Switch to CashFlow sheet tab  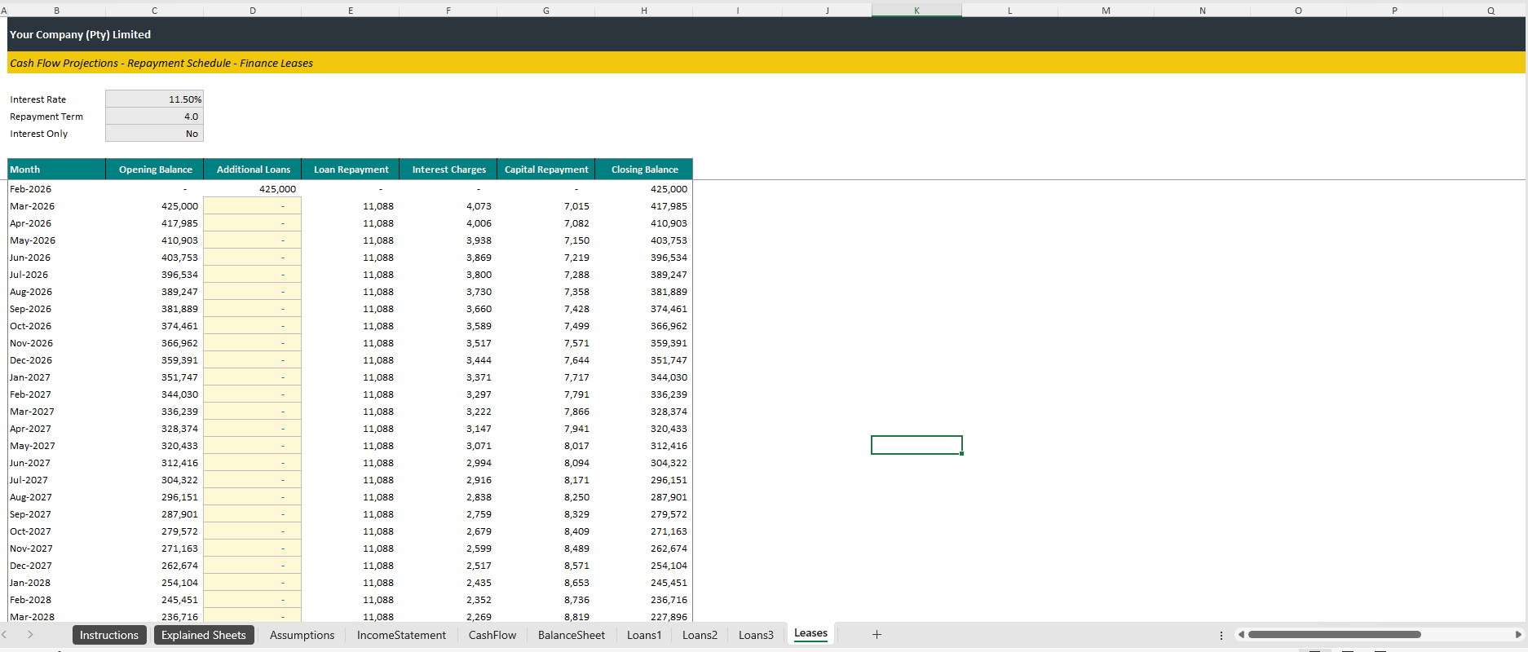[x=492, y=635]
